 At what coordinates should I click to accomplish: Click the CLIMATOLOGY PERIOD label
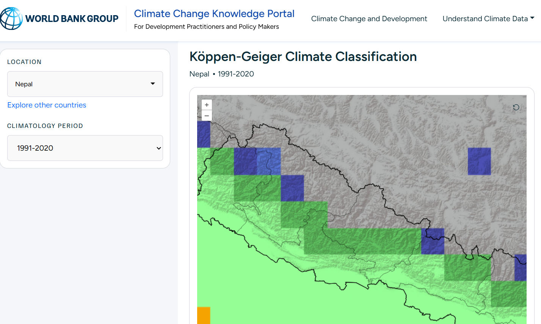click(x=45, y=126)
